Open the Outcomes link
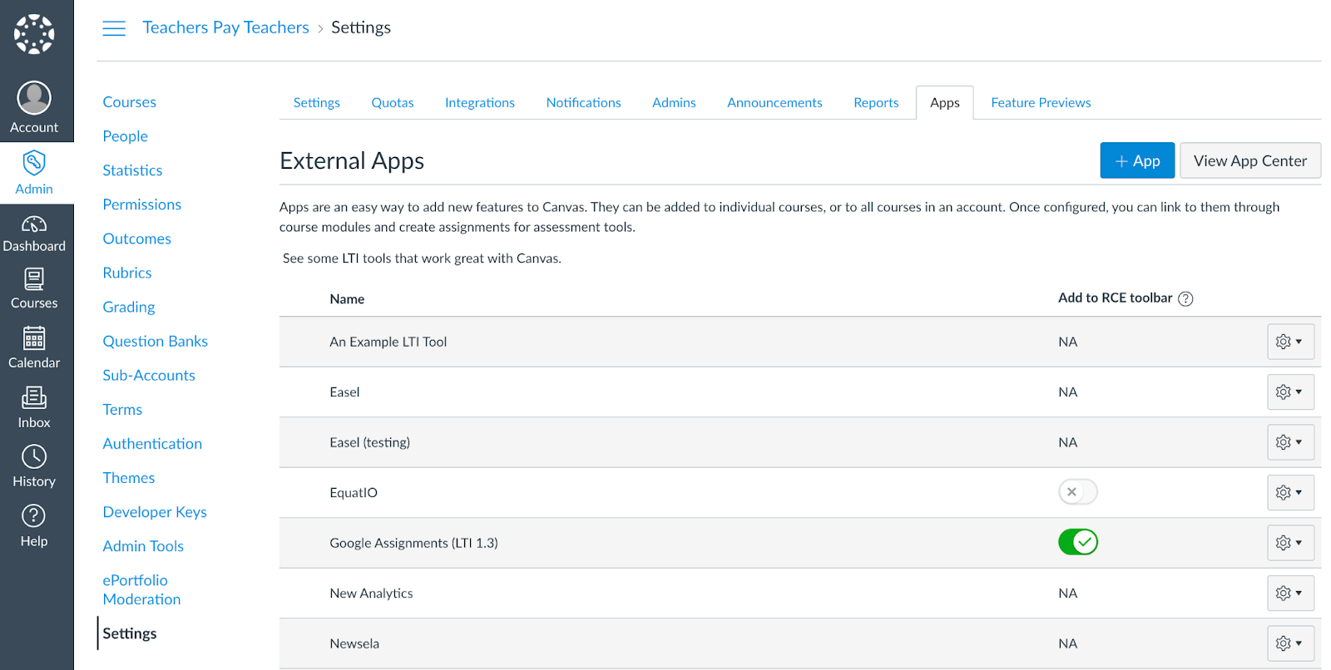 pyautogui.click(x=136, y=239)
